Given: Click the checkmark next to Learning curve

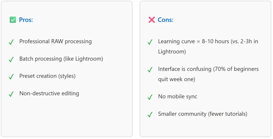Looking at the screenshot, I should (150, 42).
